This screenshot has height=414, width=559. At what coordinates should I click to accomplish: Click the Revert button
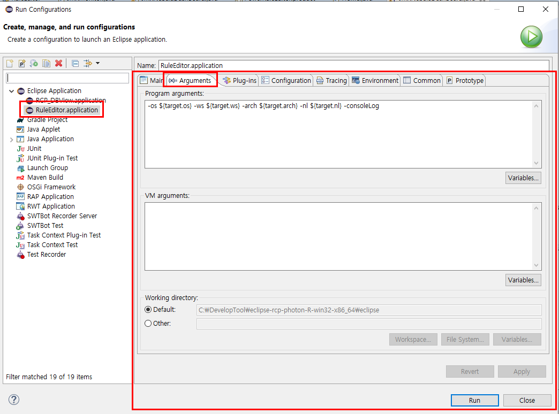point(470,372)
